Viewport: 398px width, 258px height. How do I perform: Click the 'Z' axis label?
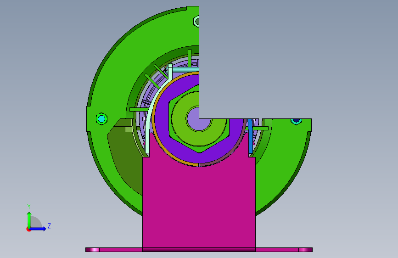coord(49,226)
